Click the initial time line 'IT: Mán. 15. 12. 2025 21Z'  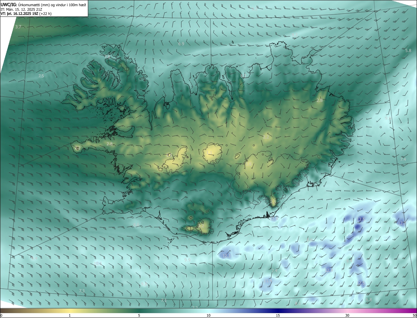click(22, 9)
